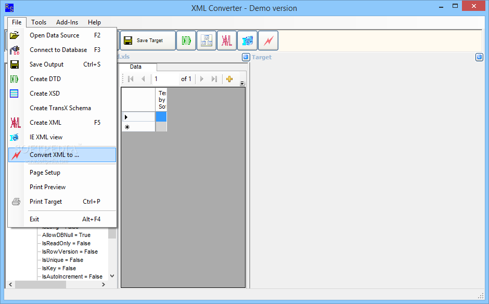Open the Help menu
Image resolution: width=489 pixels, height=304 pixels.
pyautogui.click(x=94, y=22)
